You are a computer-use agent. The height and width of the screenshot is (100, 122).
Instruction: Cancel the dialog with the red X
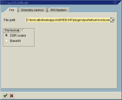12,96
